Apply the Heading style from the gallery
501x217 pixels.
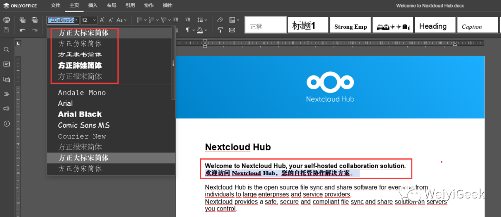435,25
